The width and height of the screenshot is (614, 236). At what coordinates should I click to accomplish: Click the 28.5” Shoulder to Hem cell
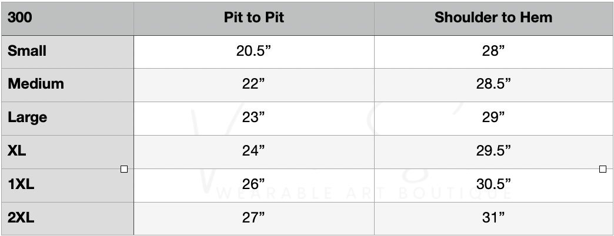[493, 84]
